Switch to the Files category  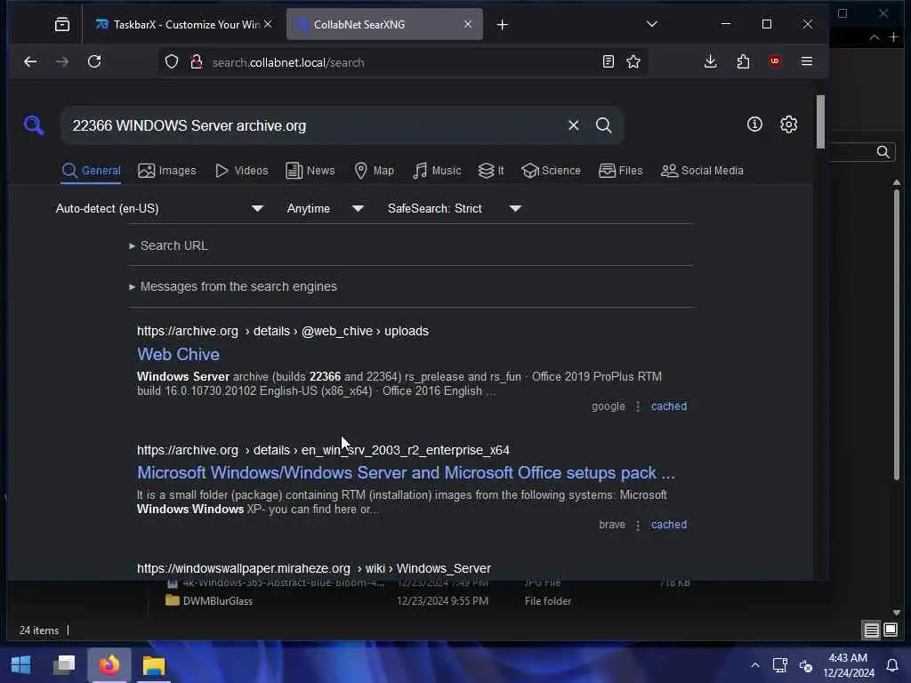tap(620, 171)
